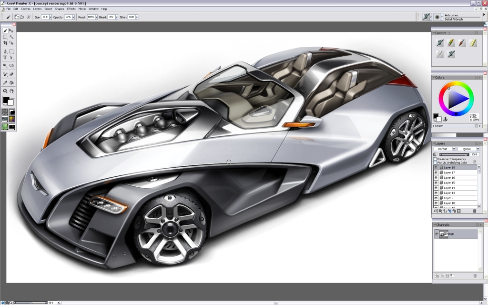This screenshot has width=488, height=305.
Task: Select the Dropper tool
Action: pos(5,81)
